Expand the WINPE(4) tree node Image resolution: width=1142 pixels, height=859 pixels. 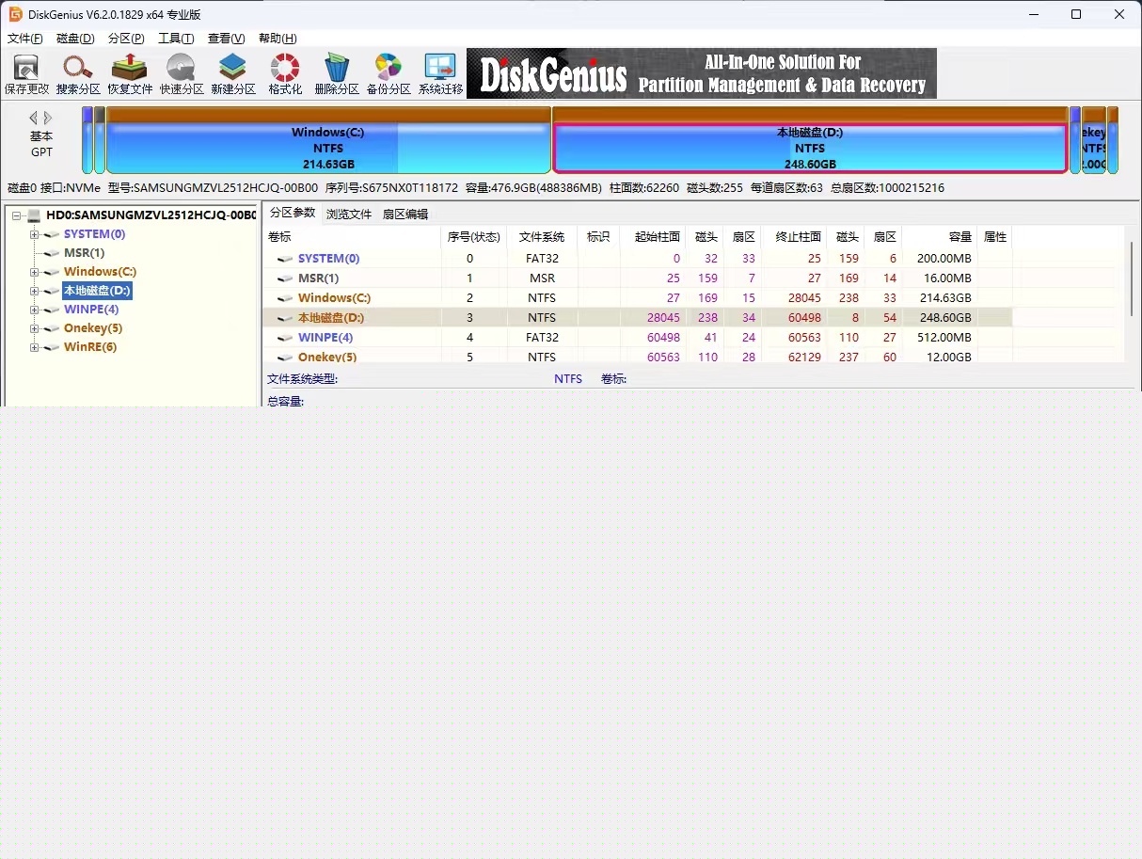(x=35, y=310)
